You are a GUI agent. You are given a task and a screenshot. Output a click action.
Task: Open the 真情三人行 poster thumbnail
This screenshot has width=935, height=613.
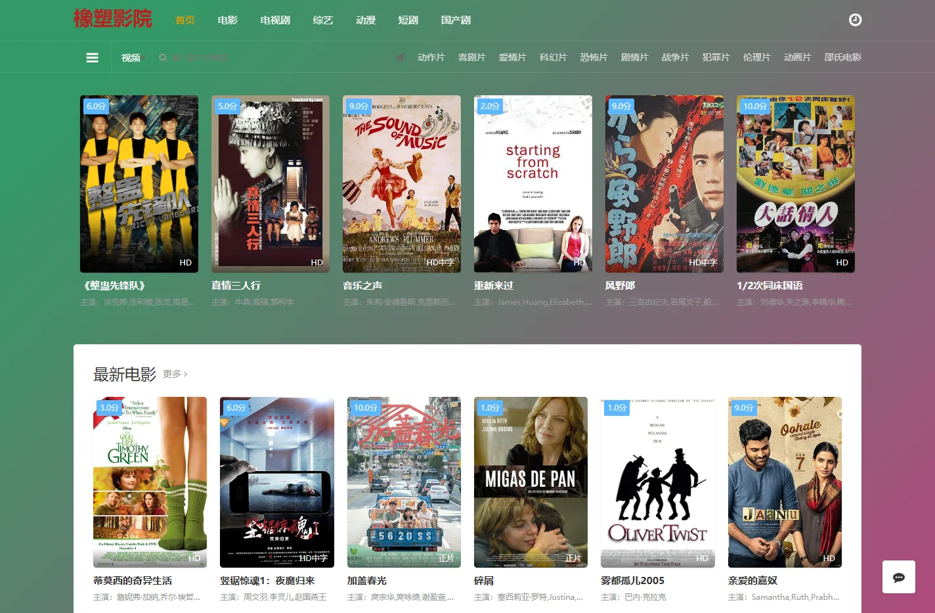tap(271, 184)
